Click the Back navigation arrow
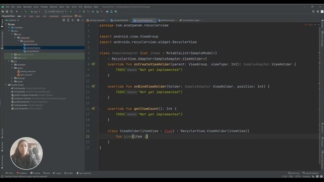Image resolution: width=324 pixels, height=182 pixels. pos(17,12)
